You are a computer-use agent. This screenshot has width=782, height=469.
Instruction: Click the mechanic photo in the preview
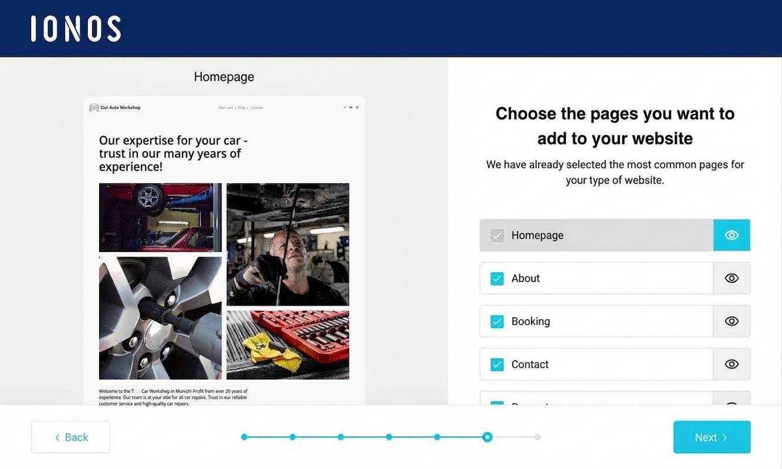(x=287, y=244)
